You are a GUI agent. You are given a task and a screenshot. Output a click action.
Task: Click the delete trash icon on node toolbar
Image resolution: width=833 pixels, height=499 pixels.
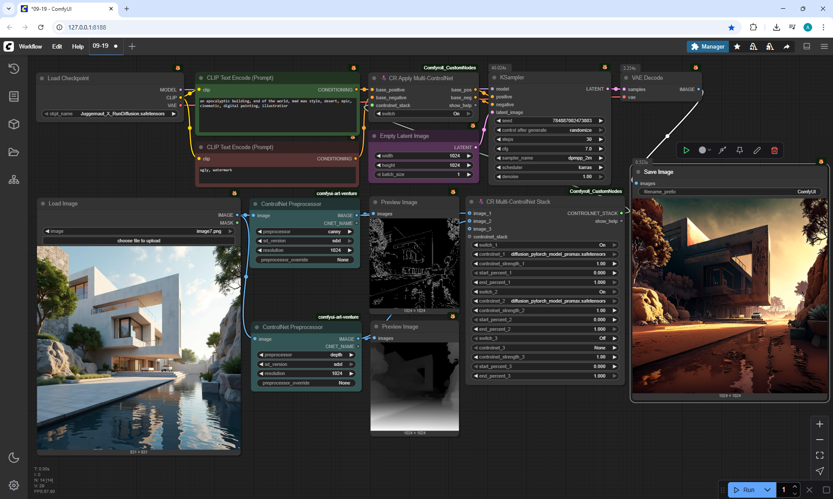(x=774, y=150)
